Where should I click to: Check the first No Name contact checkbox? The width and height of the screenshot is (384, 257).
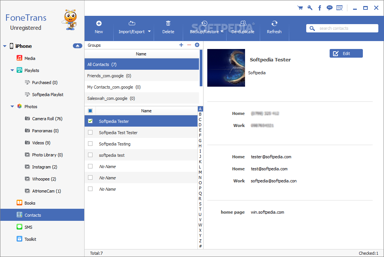pos(90,166)
